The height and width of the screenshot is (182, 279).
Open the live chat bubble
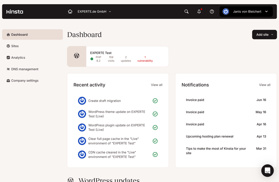(x=267, y=170)
